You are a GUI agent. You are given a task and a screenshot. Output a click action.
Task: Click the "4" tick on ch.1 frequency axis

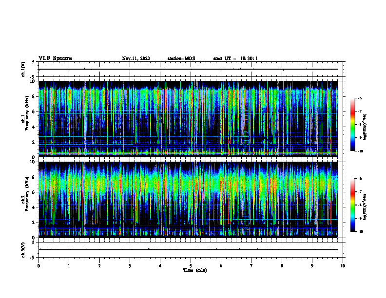(x=34, y=127)
